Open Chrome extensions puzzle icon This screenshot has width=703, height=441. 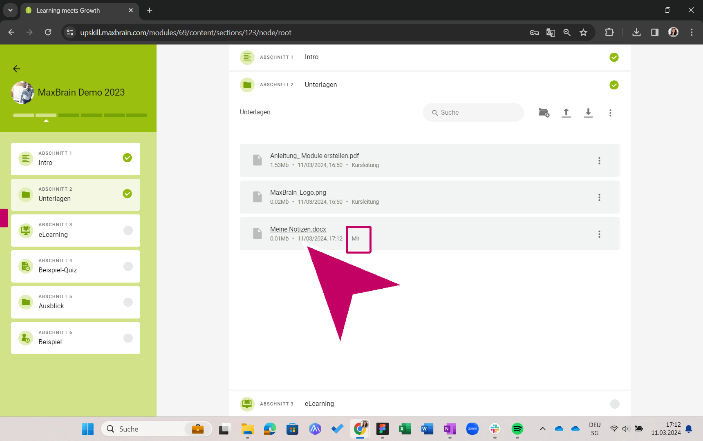(x=609, y=32)
